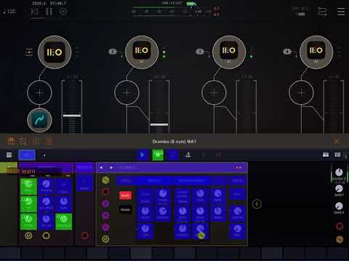Toggle the Drambo metronome
The image size is (349, 261).
click(x=188, y=155)
